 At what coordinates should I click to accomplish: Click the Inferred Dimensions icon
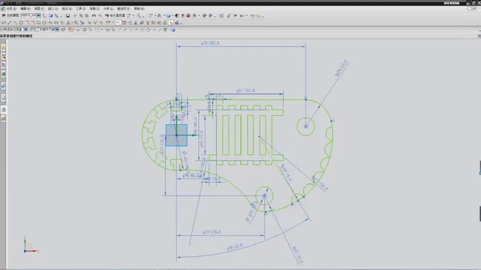click(108, 23)
